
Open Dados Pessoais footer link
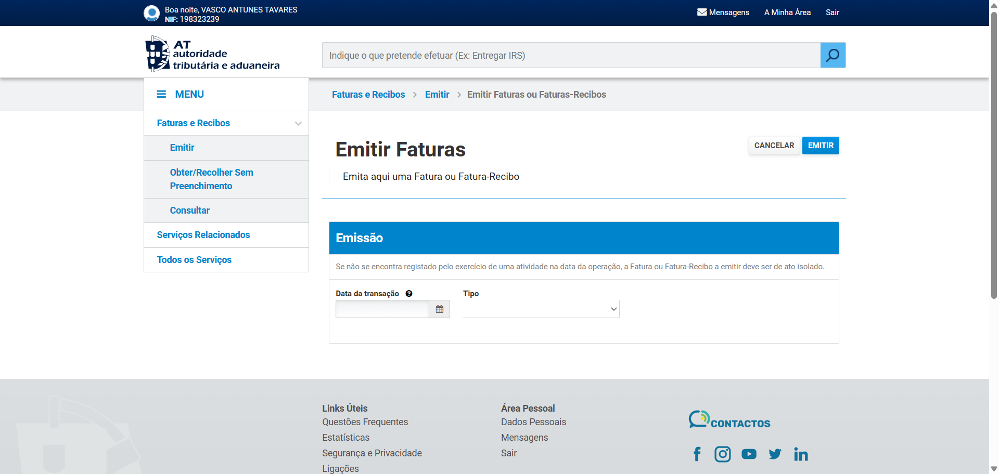(534, 422)
